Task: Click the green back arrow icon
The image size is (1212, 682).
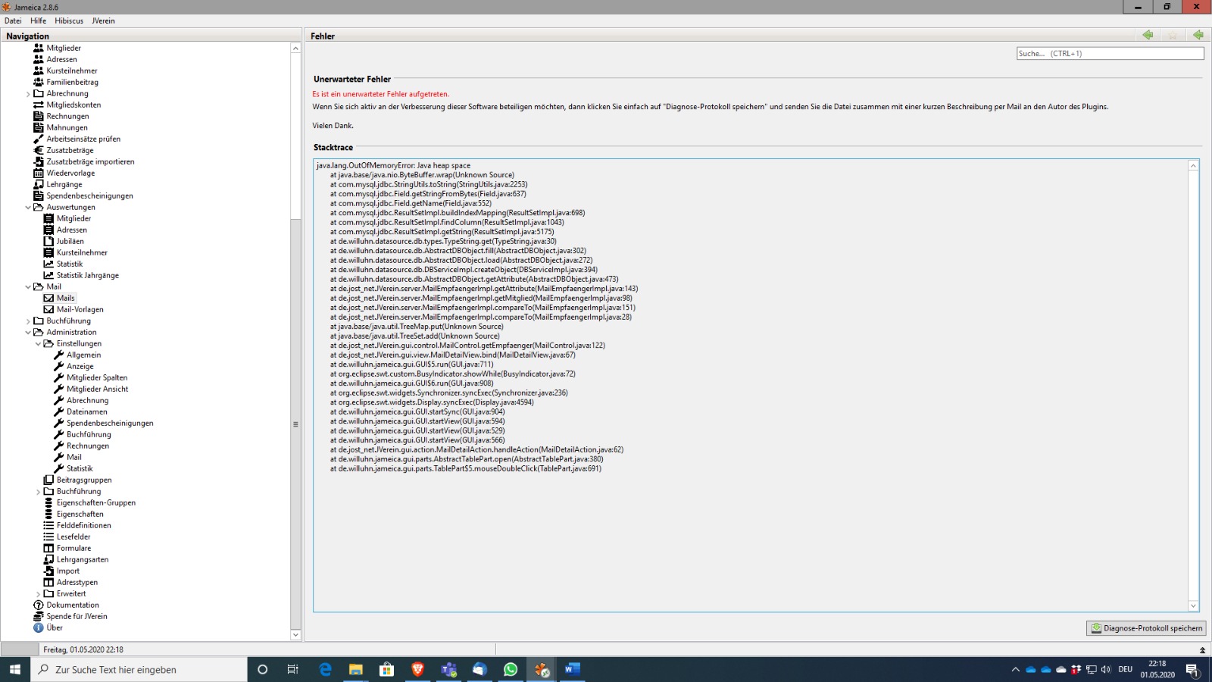Action: (1148, 35)
